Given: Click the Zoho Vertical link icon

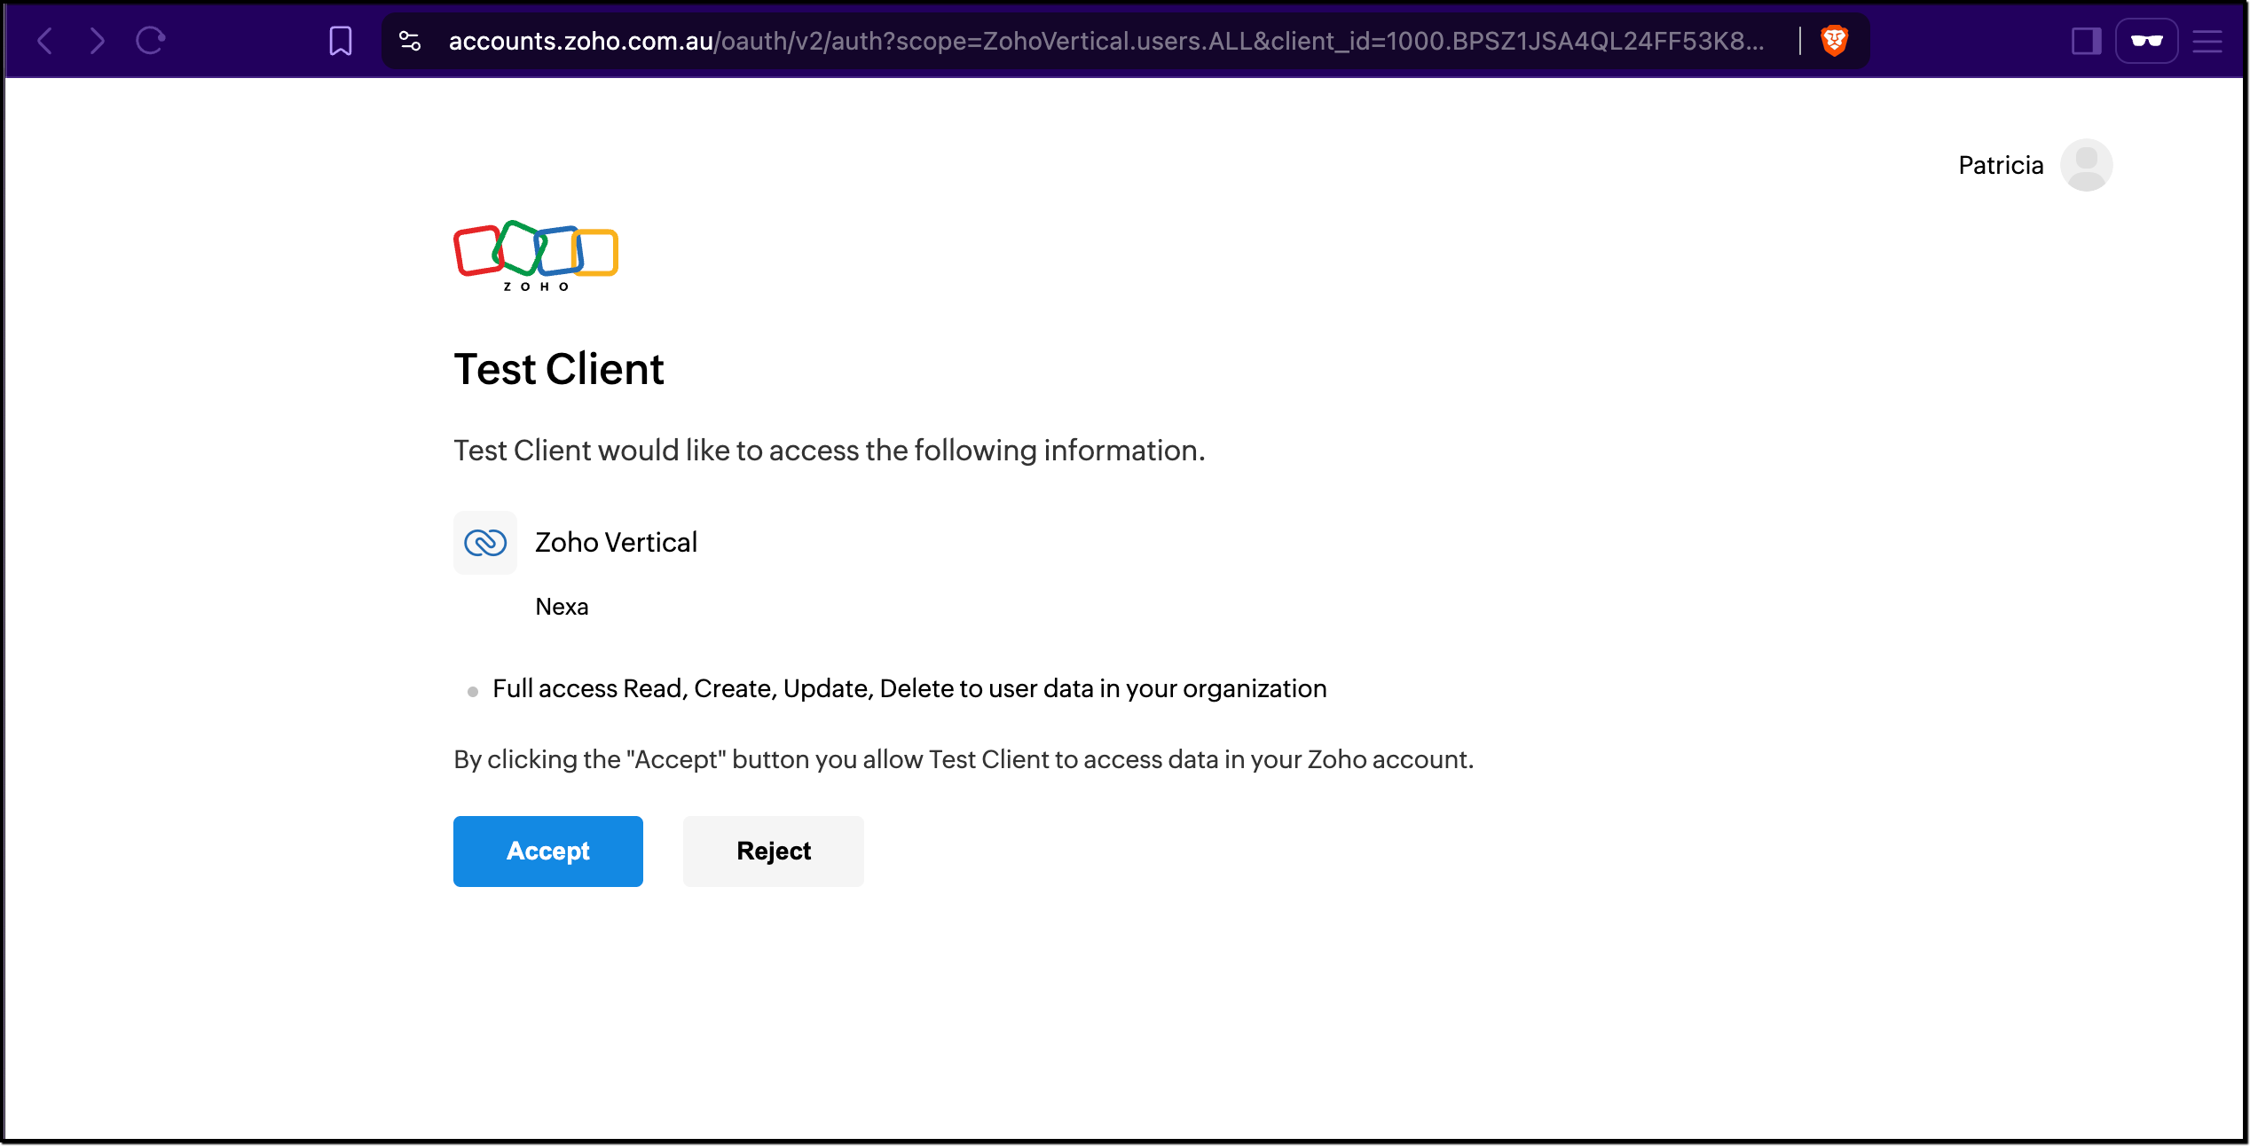Looking at the screenshot, I should 485,543.
